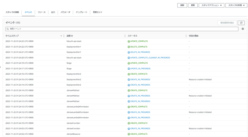248x137 pixels.
Task: Click CREATE_COMPLETE check icon for JstnowMethod
Action: [129, 91]
